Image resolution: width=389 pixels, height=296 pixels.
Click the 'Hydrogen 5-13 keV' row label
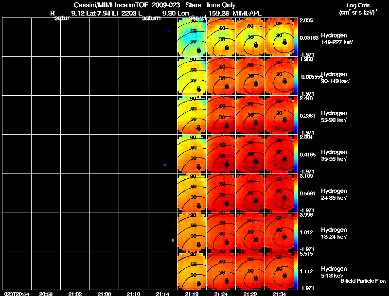pyautogui.click(x=334, y=272)
